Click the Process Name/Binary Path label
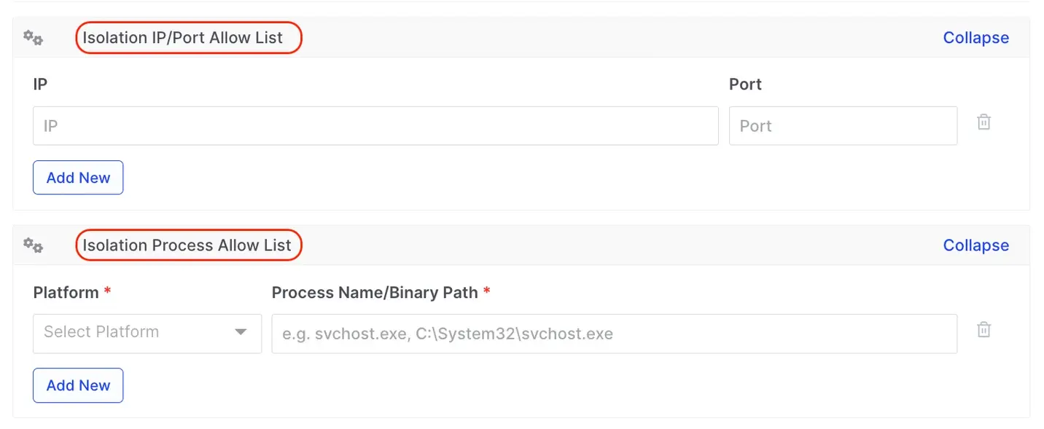This screenshot has width=1044, height=429. [x=375, y=293]
